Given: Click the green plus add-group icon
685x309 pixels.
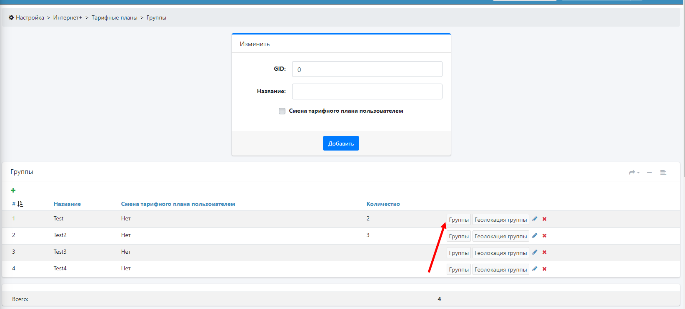Looking at the screenshot, I should pos(13,190).
